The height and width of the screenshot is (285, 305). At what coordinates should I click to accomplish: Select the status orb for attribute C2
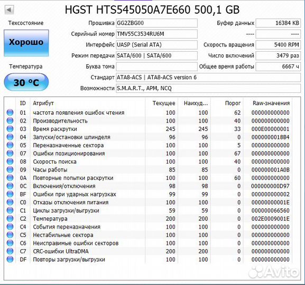click(10, 218)
